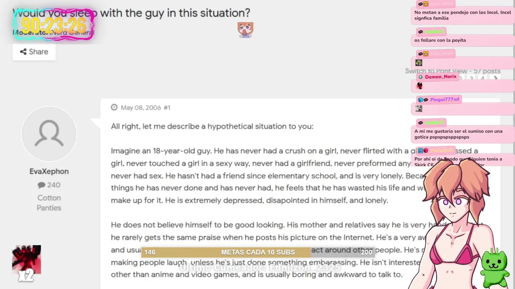Click the clock icon beside May 08, 2006

pos(114,108)
